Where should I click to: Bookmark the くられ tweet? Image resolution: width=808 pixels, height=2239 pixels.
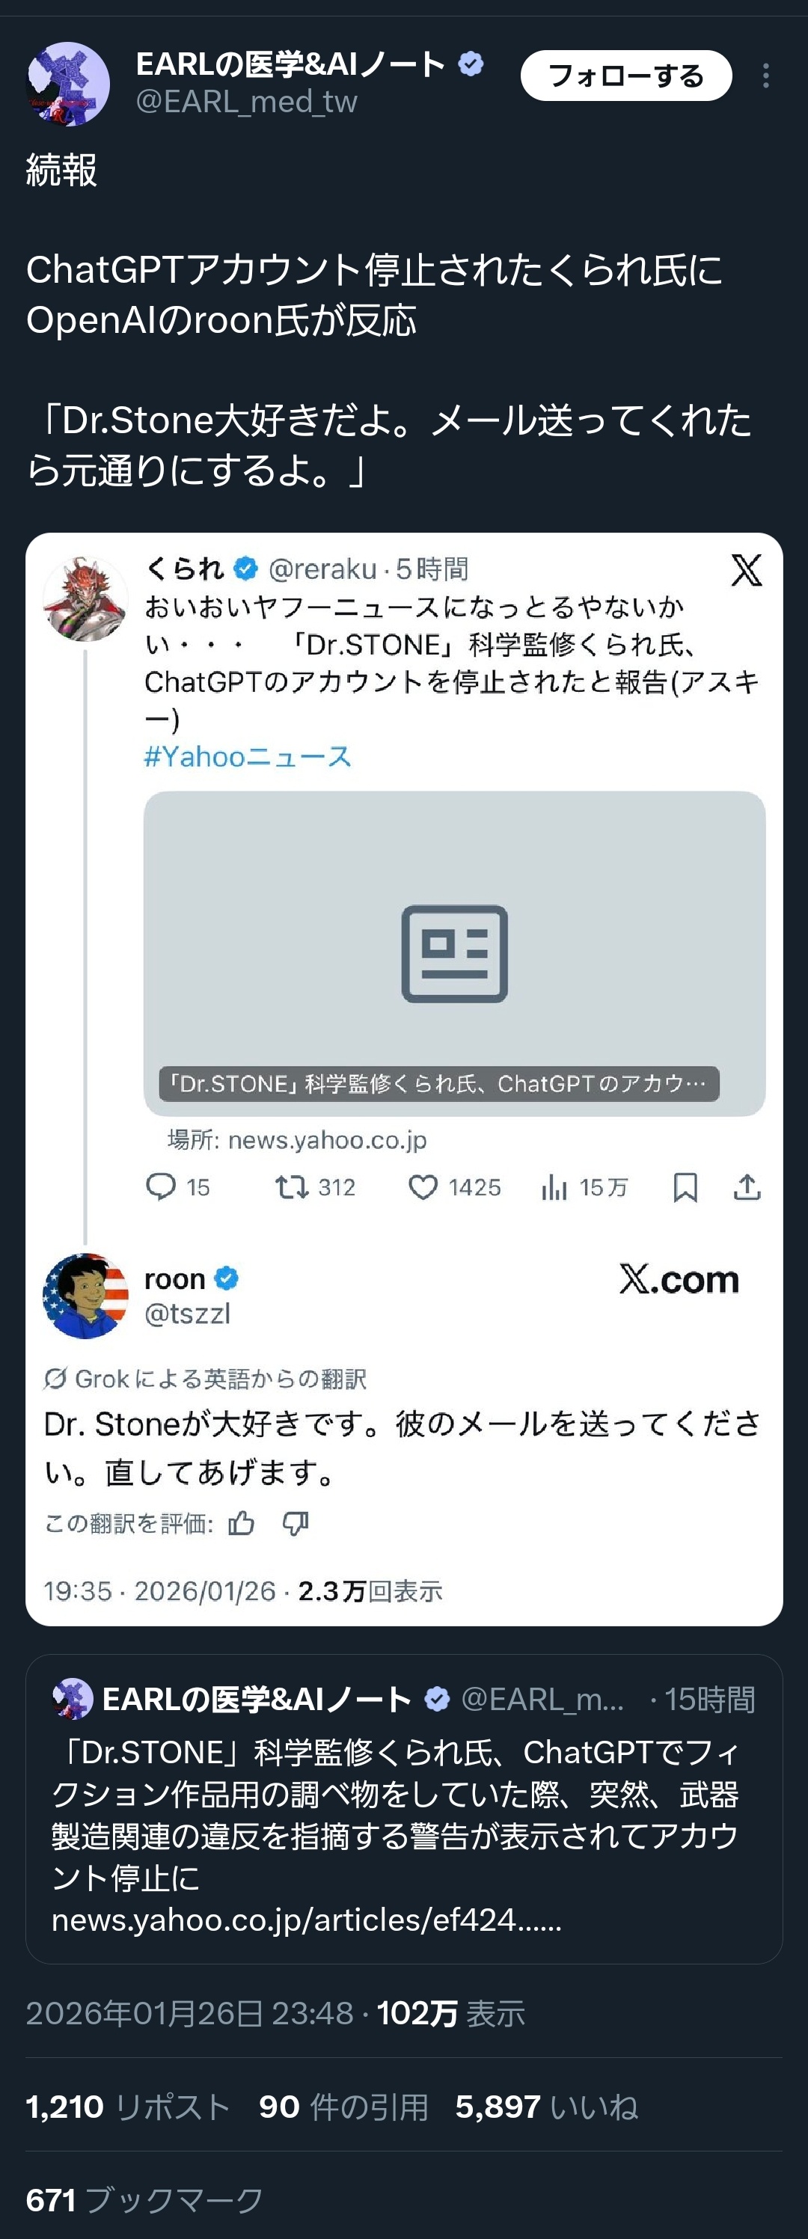pos(685,1186)
